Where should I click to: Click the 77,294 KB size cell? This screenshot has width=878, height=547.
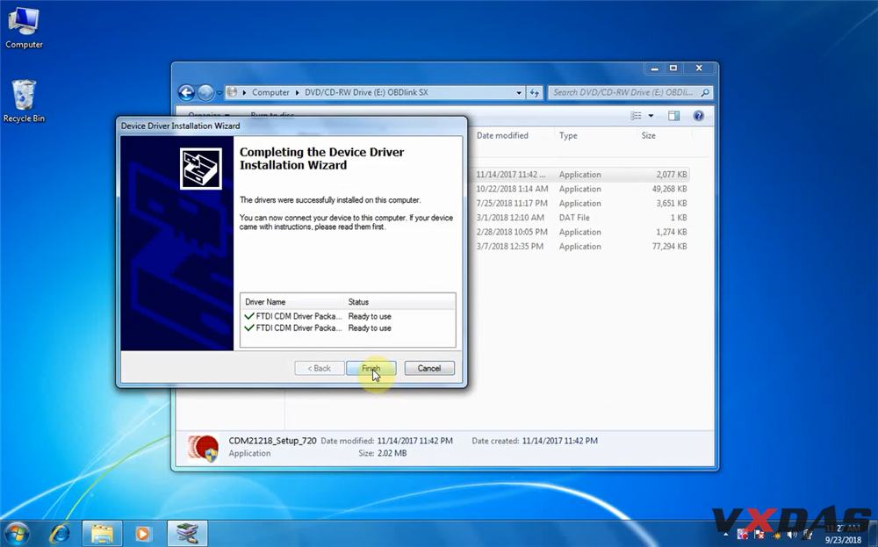(x=669, y=247)
